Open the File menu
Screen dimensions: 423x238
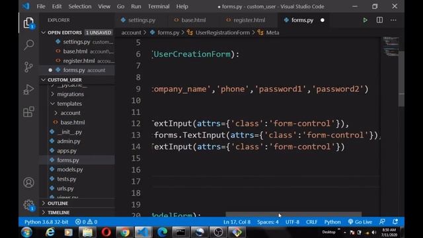click(41, 6)
